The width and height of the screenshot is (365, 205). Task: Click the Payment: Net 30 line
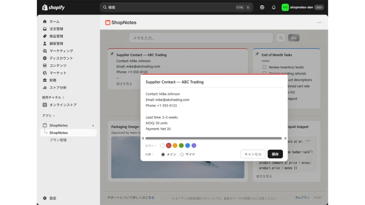click(158, 129)
